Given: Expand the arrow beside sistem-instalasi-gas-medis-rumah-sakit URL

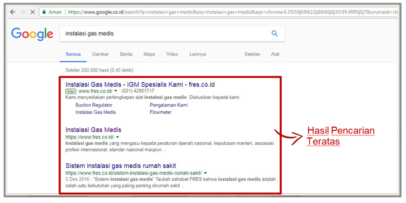Looking at the screenshot, I should (205, 173).
